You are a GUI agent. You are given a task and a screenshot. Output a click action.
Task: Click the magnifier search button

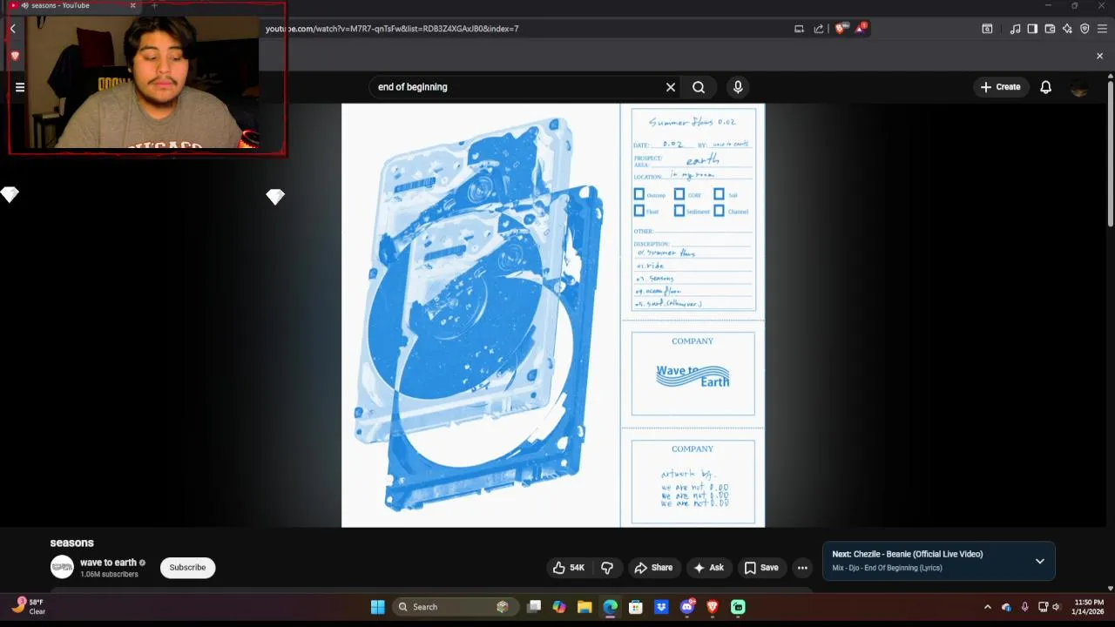(699, 87)
